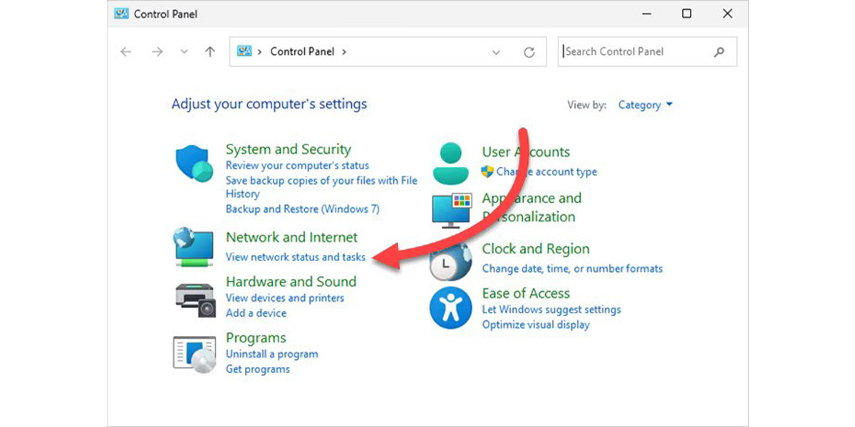The image size is (855, 427).
Task: Click Get programs link
Action: click(258, 369)
